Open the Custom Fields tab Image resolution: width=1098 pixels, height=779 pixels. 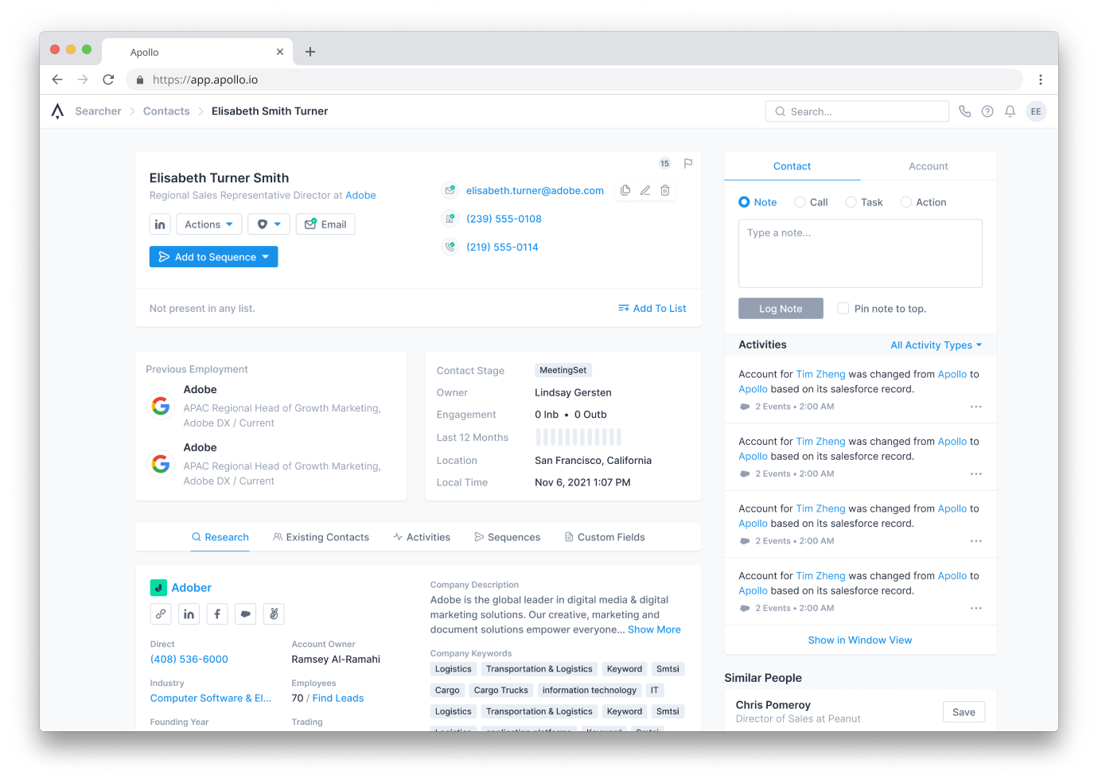tap(605, 538)
